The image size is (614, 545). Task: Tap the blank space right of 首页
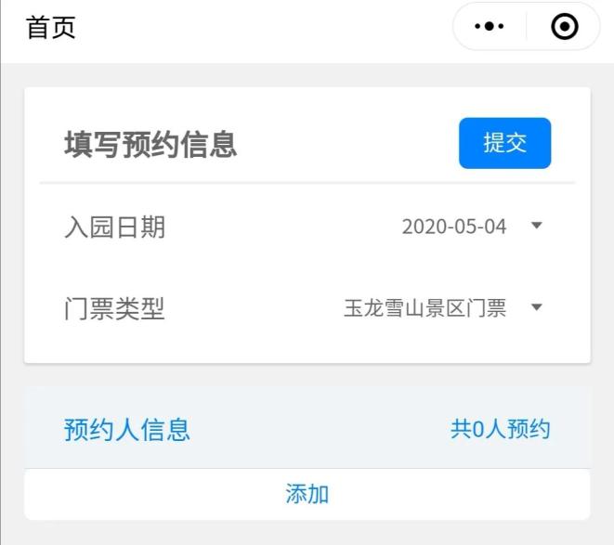pos(262,28)
